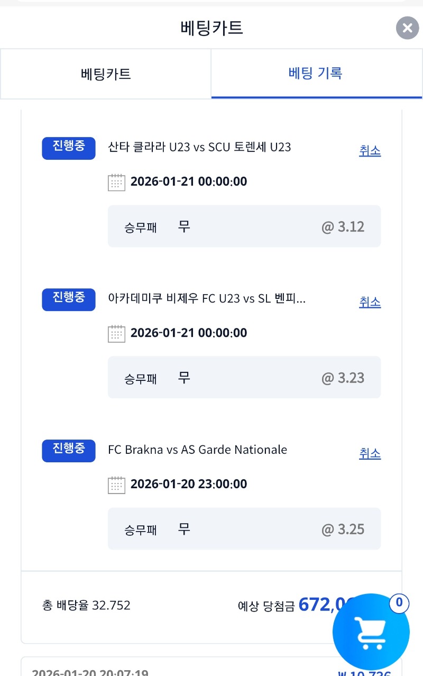Close the 베팅카트 panel with X icon
Viewport: 423px width, 676px height.
point(407,28)
